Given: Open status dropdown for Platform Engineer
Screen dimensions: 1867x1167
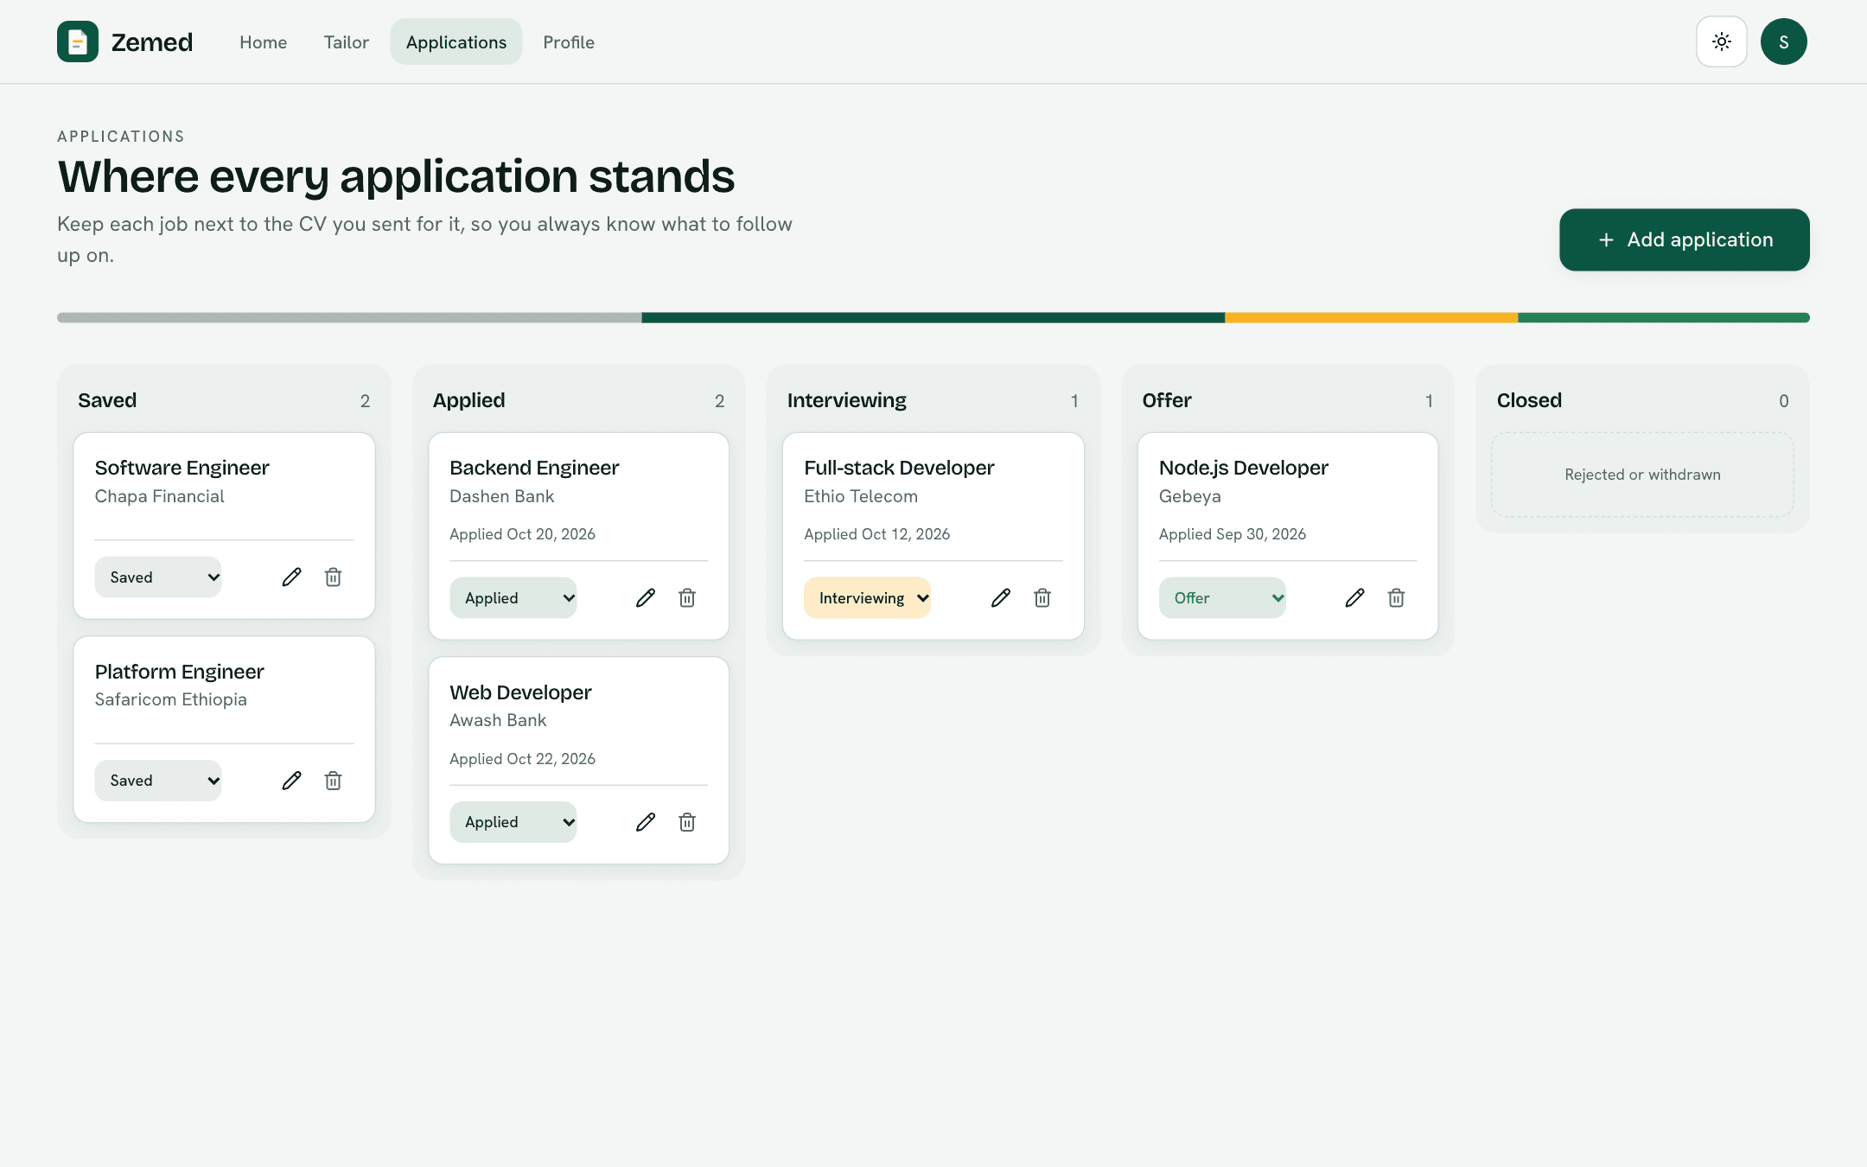Looking at the screenshot, I should 158,781.
